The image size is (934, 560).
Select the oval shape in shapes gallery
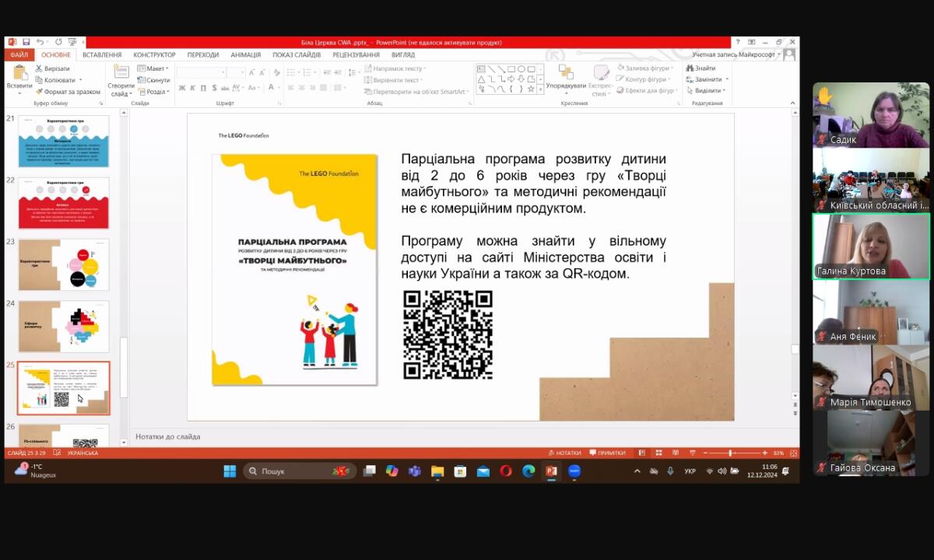click(521, 69)
